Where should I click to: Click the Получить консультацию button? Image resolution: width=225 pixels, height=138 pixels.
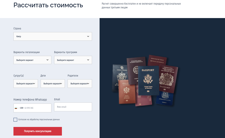(x=38, y=131)
